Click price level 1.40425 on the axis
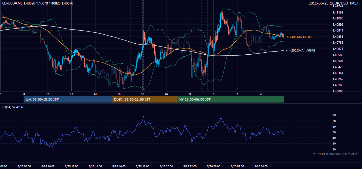 (338, 67)
